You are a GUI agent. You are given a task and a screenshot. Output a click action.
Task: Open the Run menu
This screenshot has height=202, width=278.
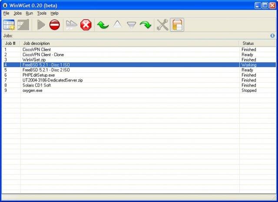(29, 13)
